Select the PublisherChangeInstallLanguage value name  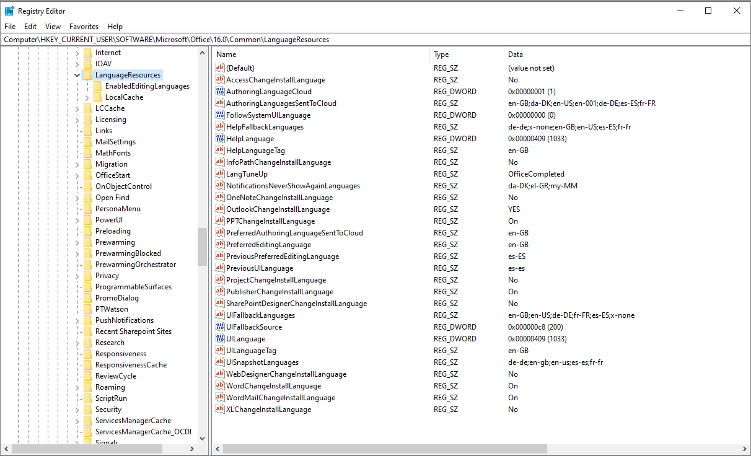279,291
